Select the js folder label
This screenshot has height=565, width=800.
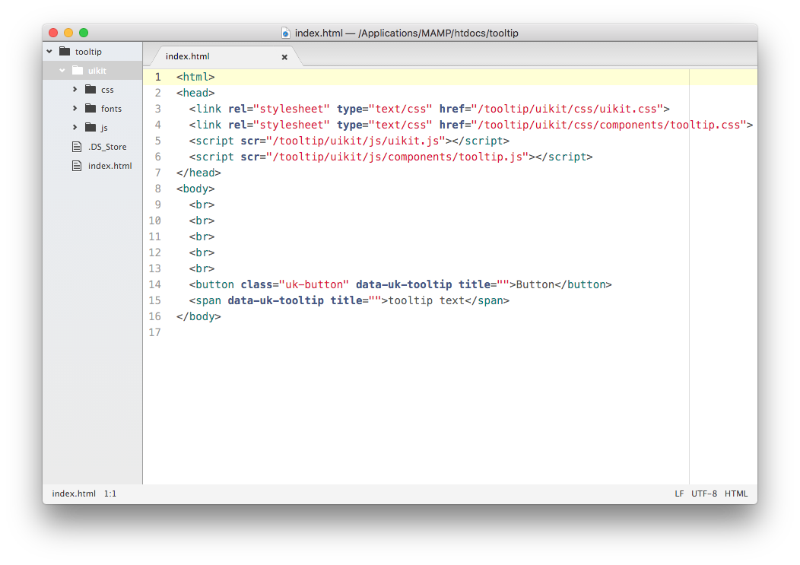[x=104, y=128]
